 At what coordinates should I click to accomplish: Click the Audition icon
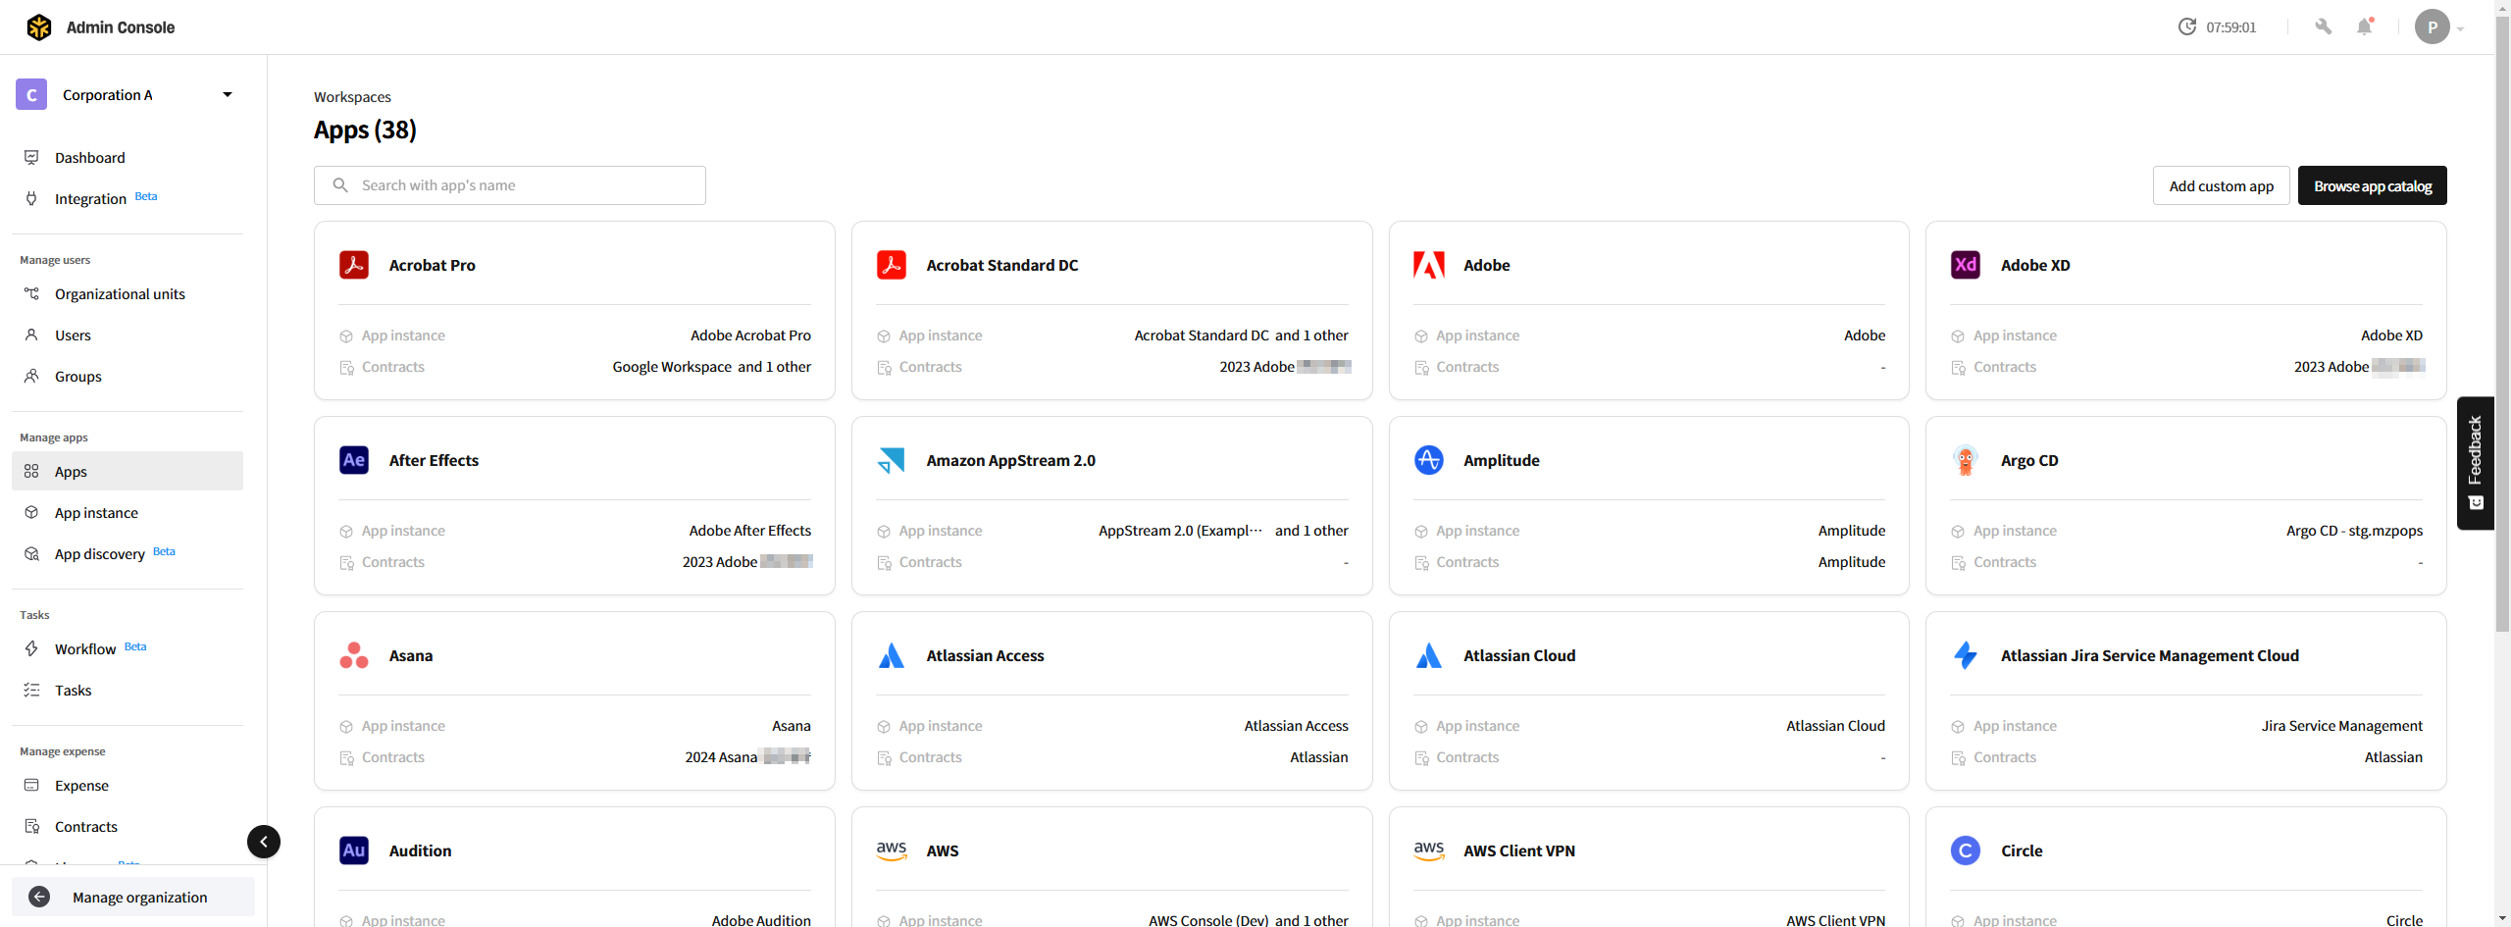click(354, 850)
